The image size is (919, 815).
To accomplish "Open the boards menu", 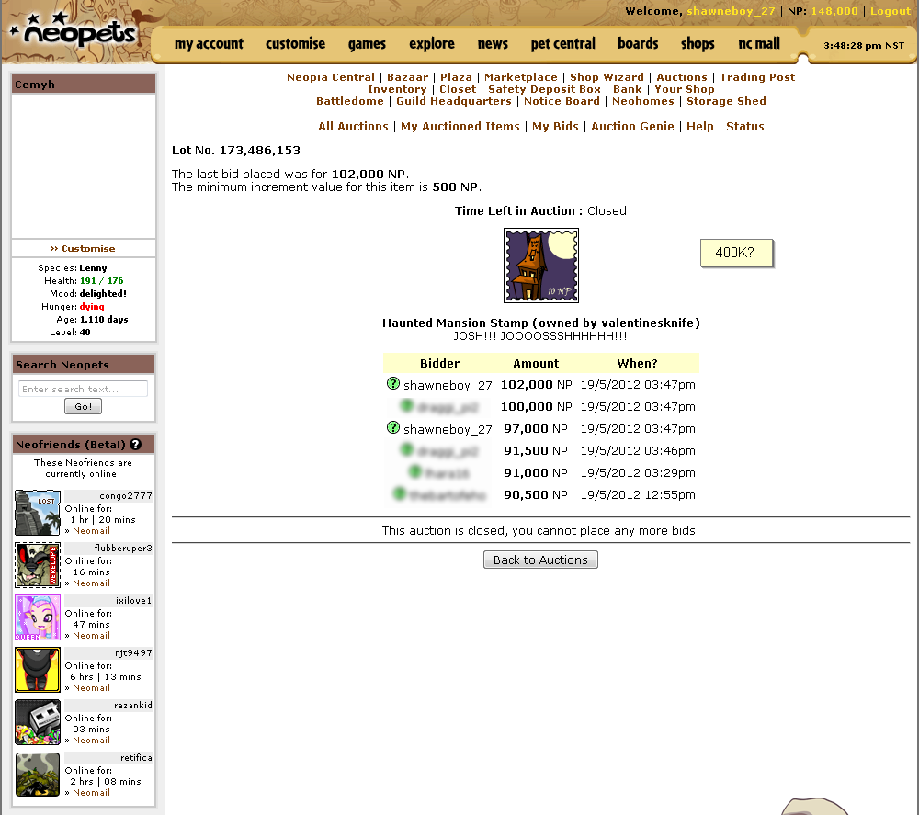I will click(639, 44).
